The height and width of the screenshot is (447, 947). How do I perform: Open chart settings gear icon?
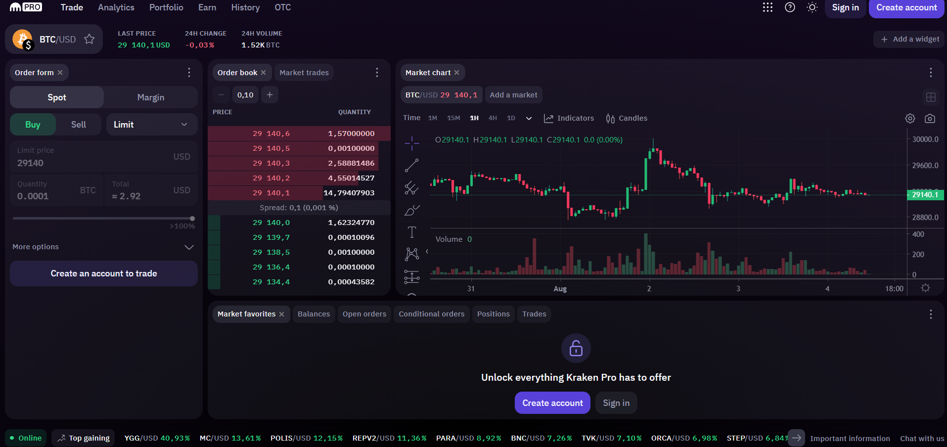click(x=910, y=118)
